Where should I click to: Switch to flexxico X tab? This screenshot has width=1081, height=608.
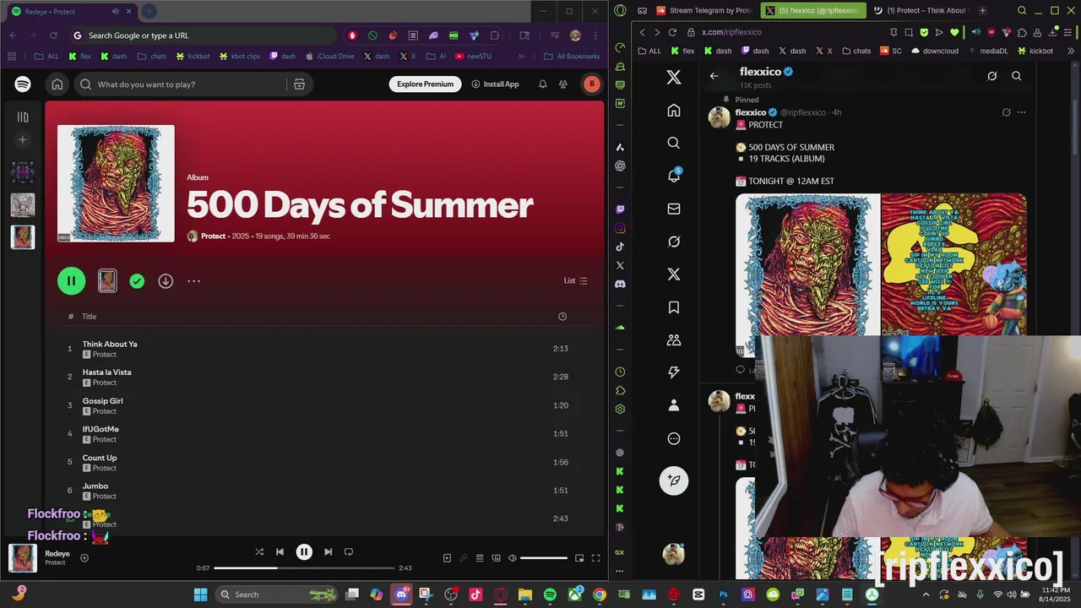812,10
